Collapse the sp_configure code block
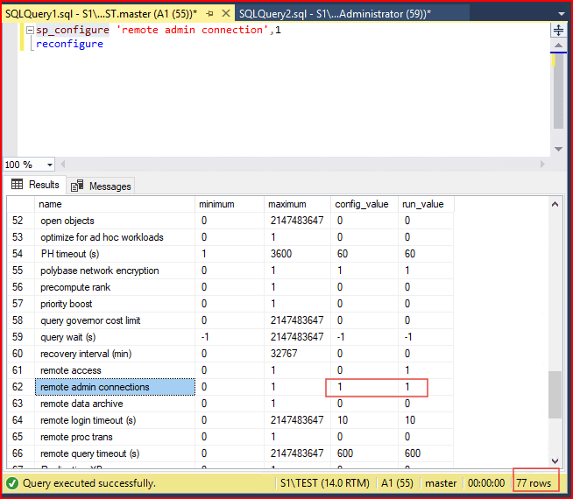Screen dimensions: 573x499 [x=31, y=31]
